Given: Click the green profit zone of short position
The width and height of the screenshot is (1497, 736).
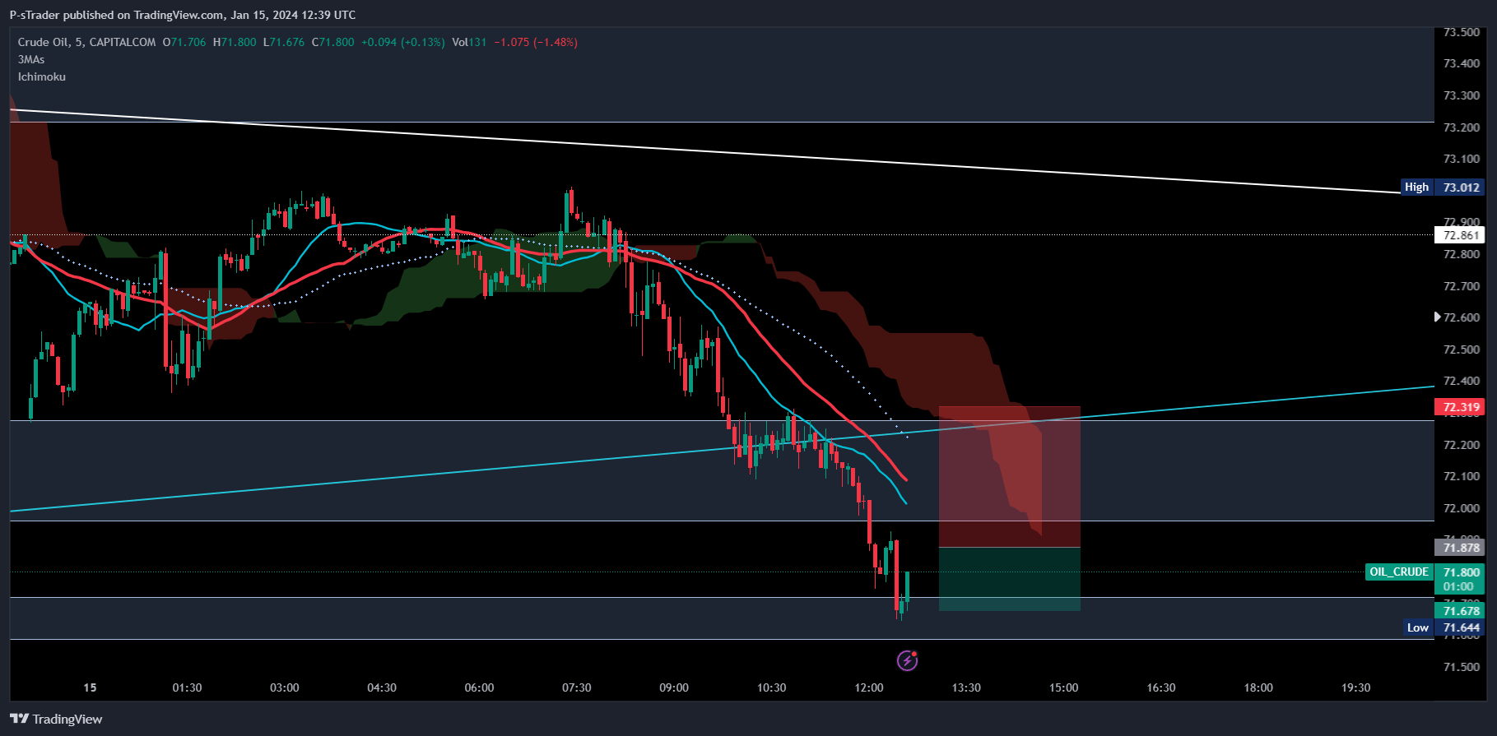Looking at the screenshot, I should pos(1009,579).
